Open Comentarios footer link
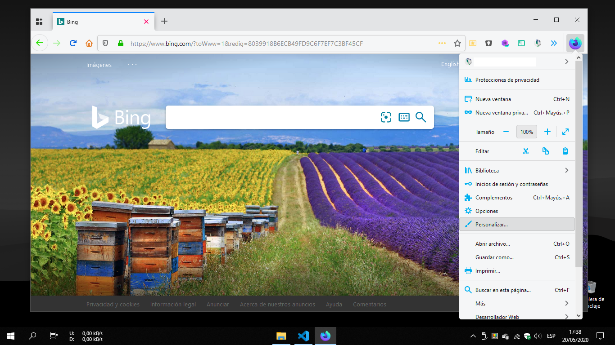Screen dimensions: 615x345 pyautogui.click(x=370, y=305)
